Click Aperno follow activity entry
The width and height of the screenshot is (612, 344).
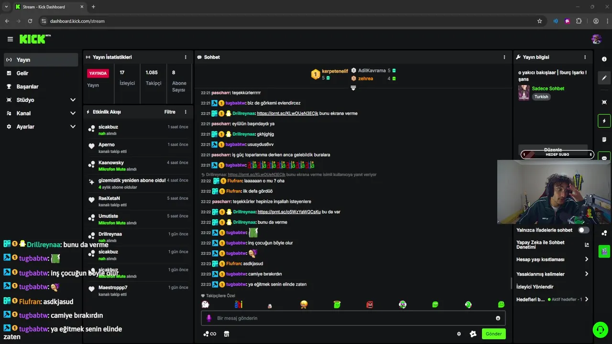click(138, 148)
